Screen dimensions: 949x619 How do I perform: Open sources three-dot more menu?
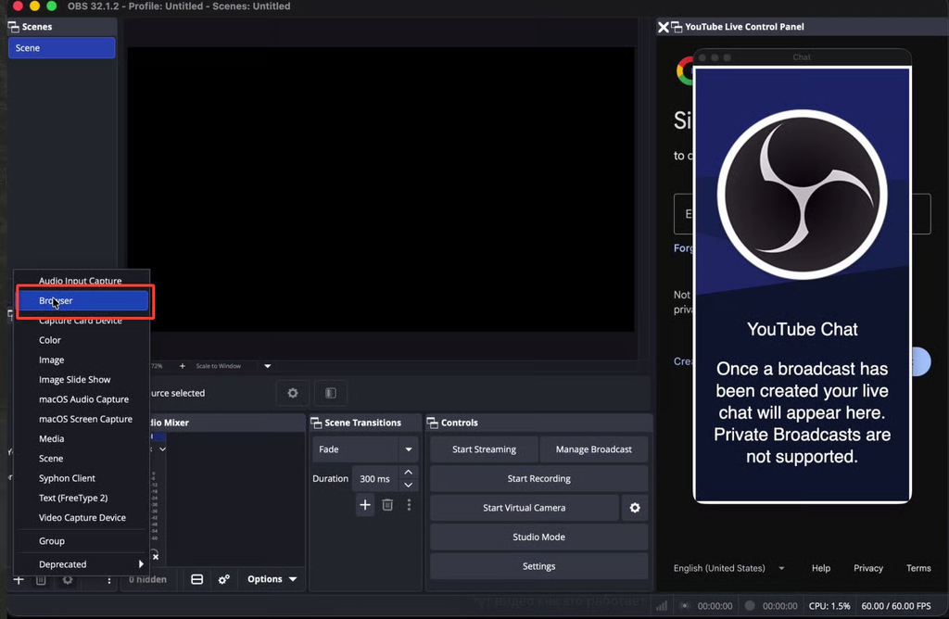[x=109, y=580]
